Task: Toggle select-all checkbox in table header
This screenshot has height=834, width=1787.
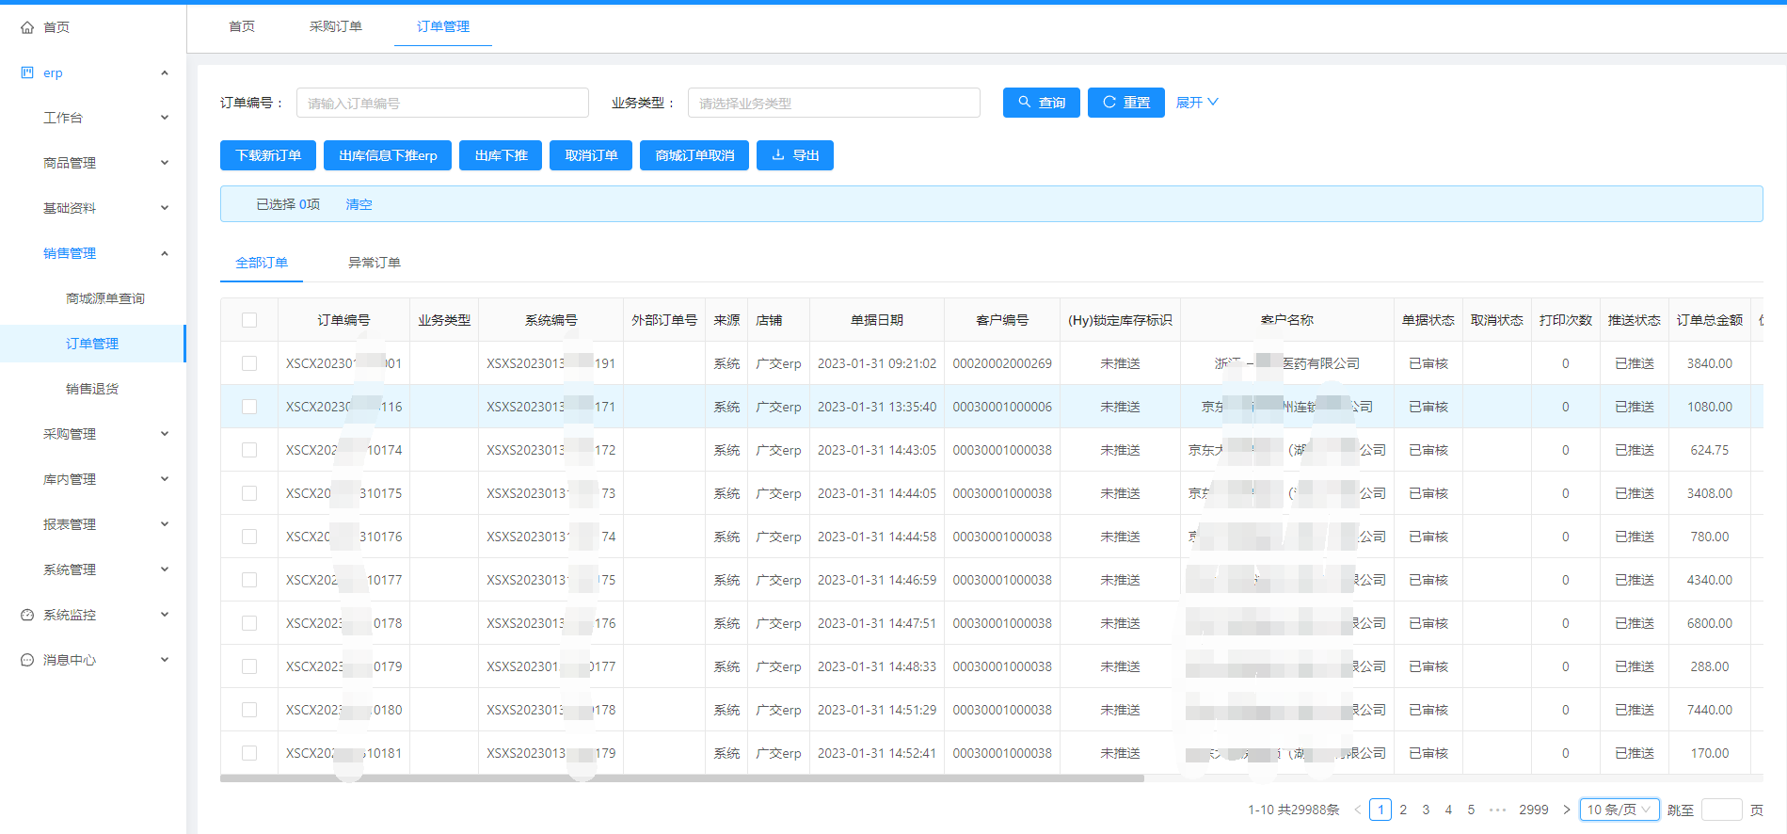Action: coord(249,320)
